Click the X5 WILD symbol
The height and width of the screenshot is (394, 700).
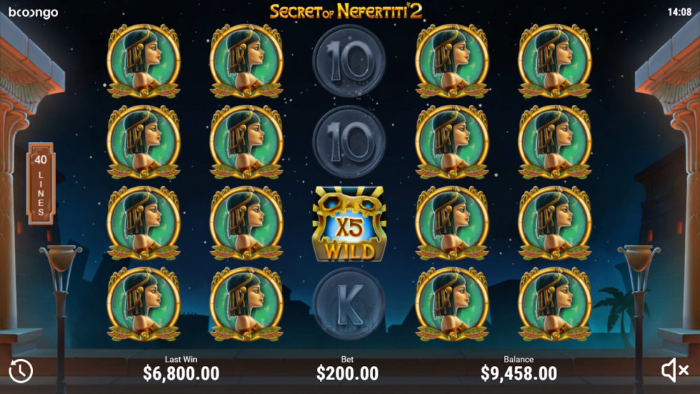click(x=349, y=223)
